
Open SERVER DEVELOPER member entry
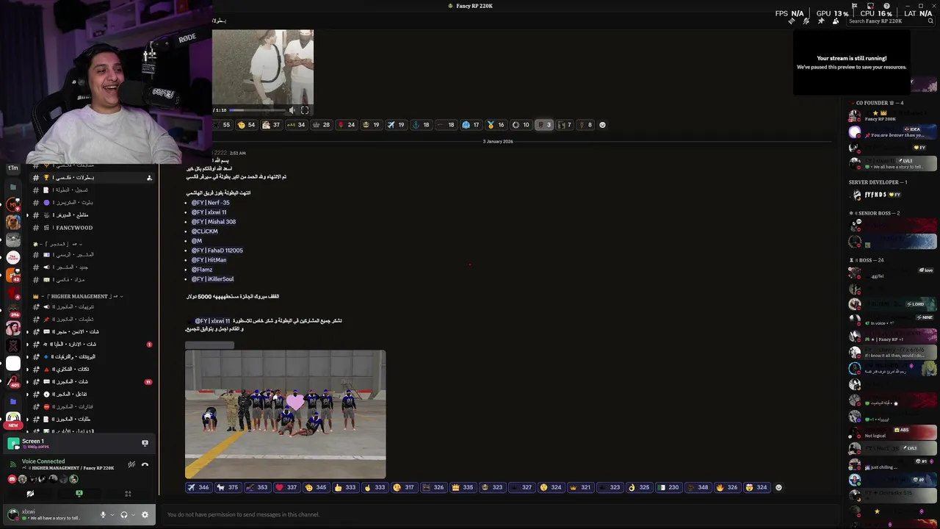coord(892,195)
